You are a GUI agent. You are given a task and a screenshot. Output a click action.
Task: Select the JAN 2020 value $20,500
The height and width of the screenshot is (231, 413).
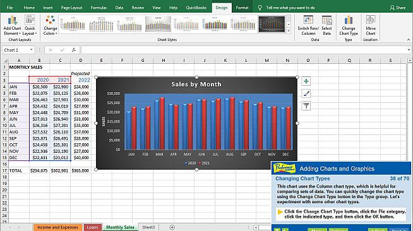click(40, 86)
